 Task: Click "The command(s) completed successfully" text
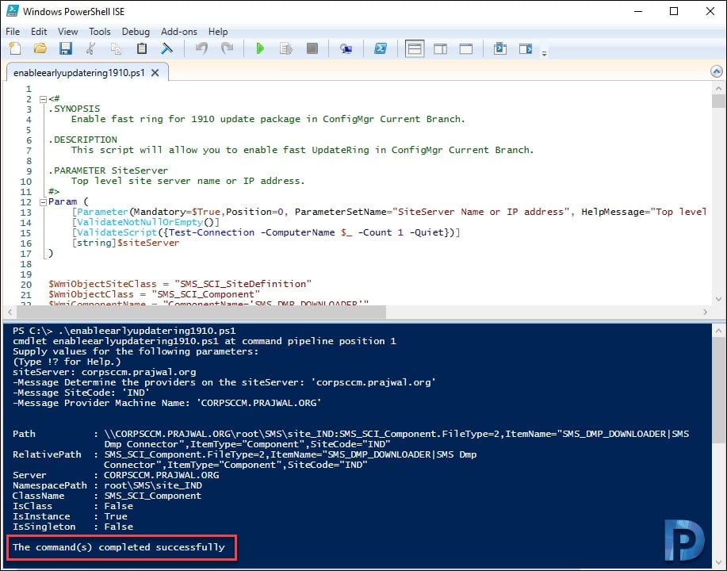119,547
